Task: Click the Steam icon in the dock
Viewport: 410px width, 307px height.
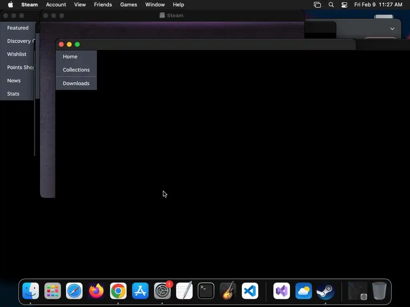Action: (325, 291)
